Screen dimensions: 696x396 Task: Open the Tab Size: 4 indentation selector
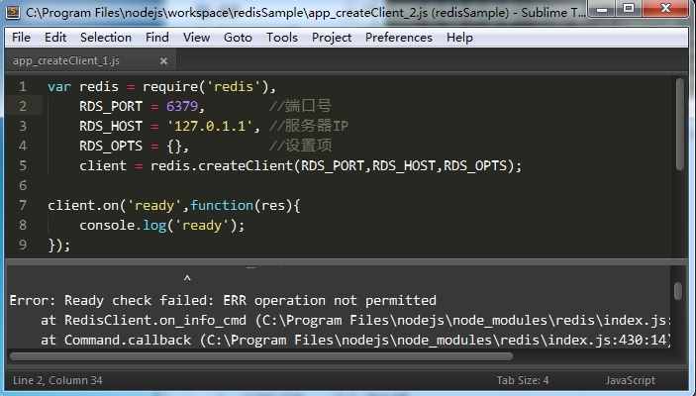(522, 380)
